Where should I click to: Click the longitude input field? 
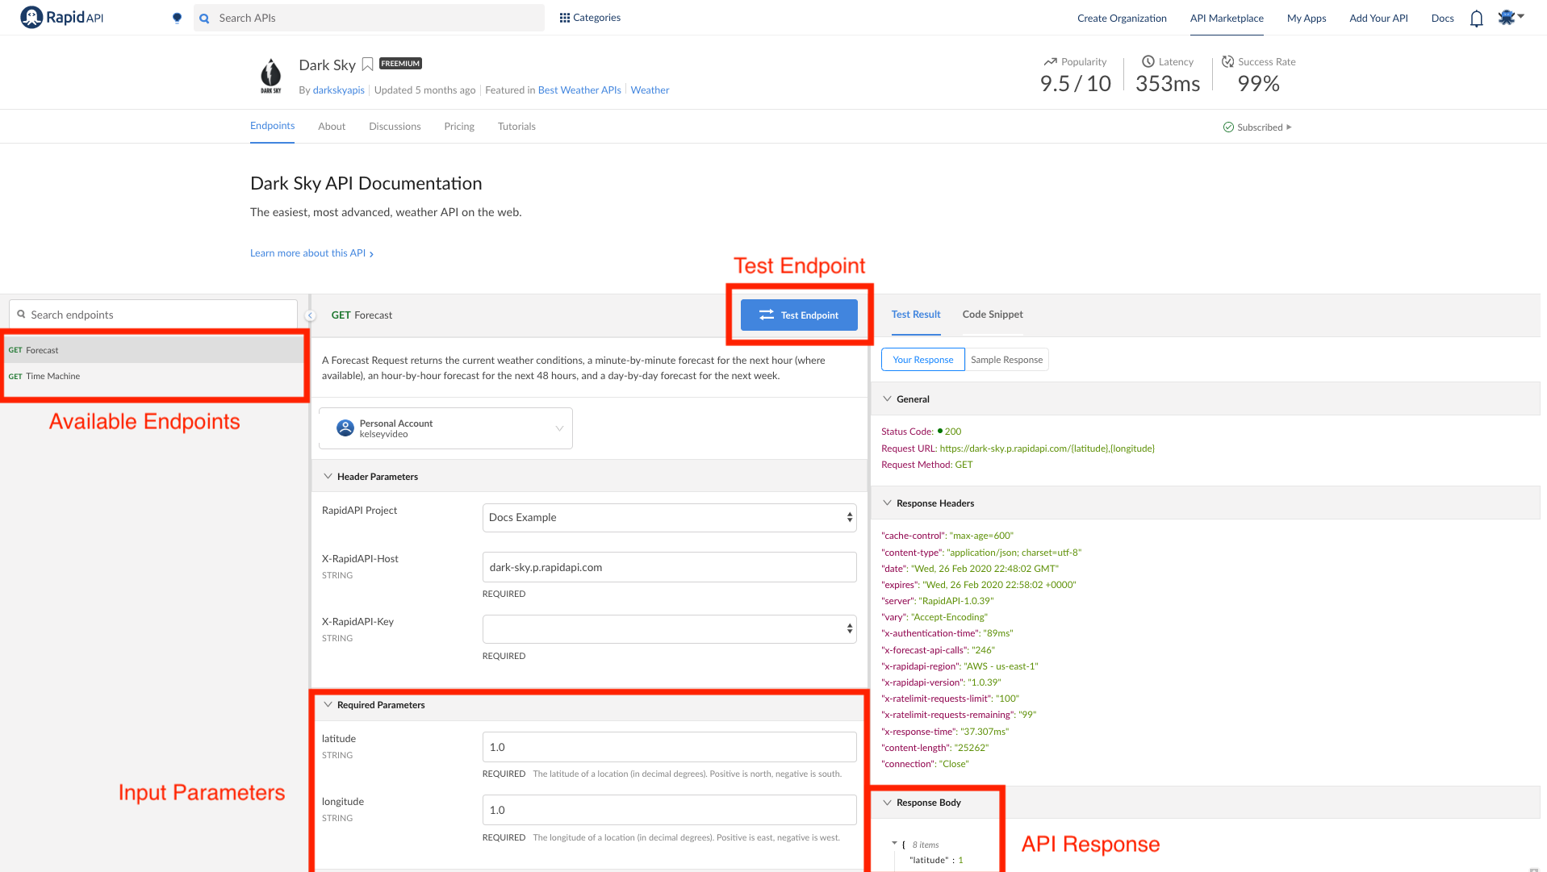669,810
